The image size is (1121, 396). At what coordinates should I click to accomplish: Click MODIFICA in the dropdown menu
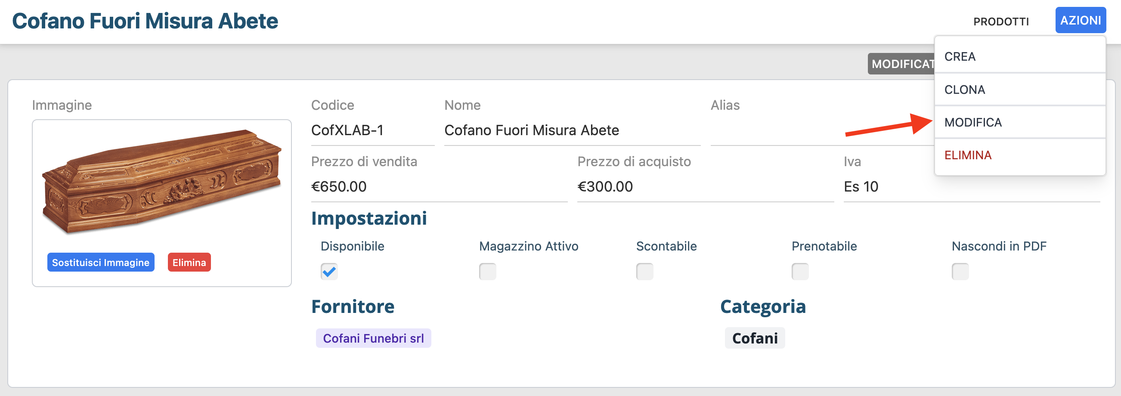1019,122
